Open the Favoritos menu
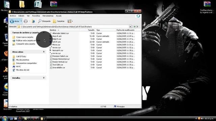216x121 pixels. [36, 16]
